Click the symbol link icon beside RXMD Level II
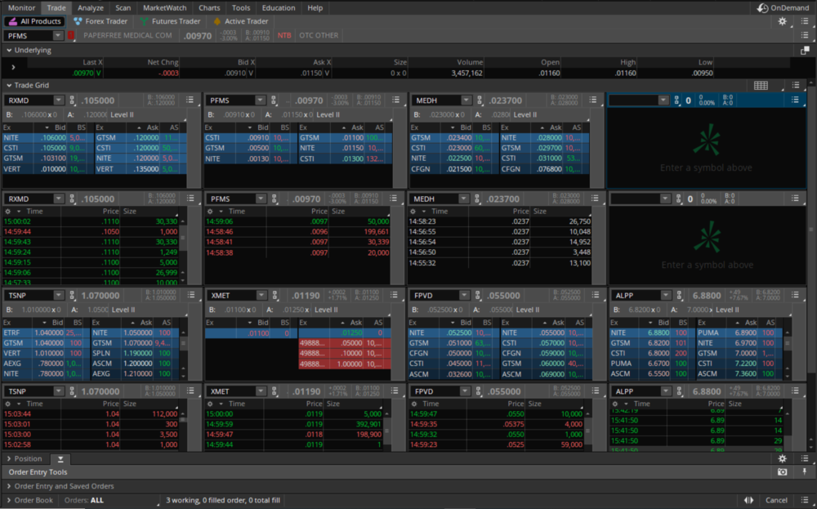Viewport: 817px width, 509px height. (72, 100)
